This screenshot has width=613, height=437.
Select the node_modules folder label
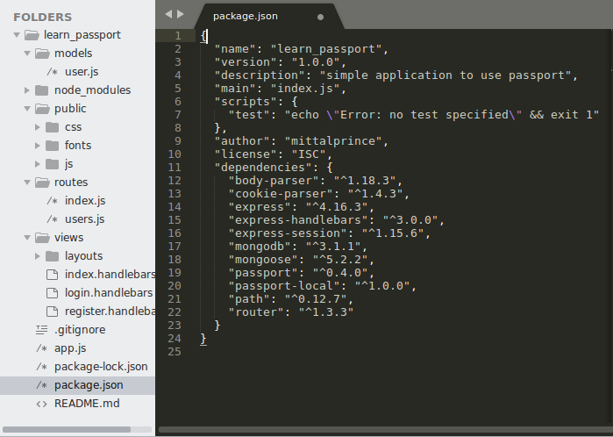coord(92,90)
